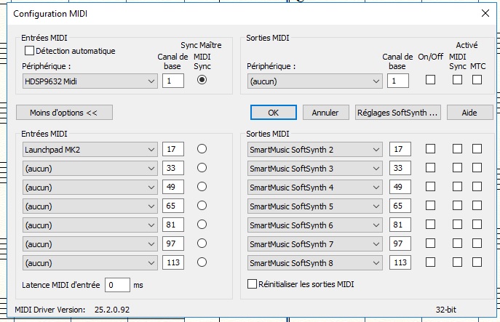Close the Configuration MIDI dialog
Image resolution: width=500 pixels, height=322 pixels.
pyautogui.click(x=485, y=13)
